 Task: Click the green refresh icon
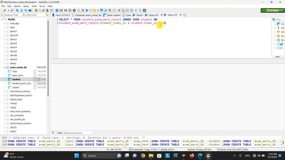[36, 10]
